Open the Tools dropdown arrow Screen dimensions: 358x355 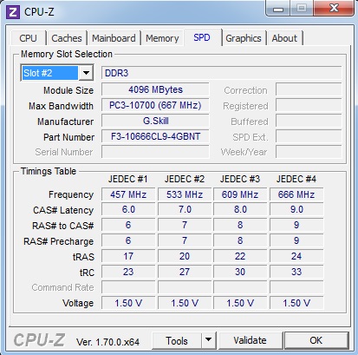[209, 340]
